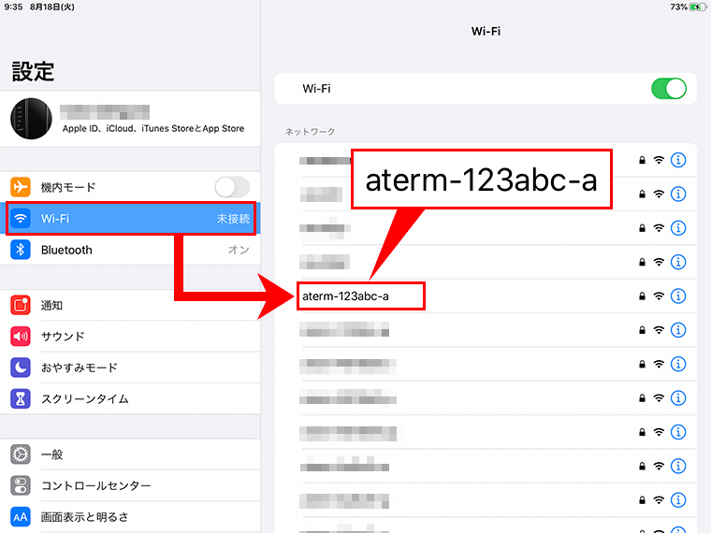711x533 pixels.
Task: Open General settings gear icon
Action: [21, 454]
